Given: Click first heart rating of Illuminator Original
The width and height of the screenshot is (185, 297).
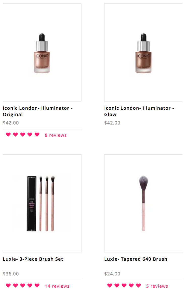Looking at the screenshot, I should (x=8, y=134).
